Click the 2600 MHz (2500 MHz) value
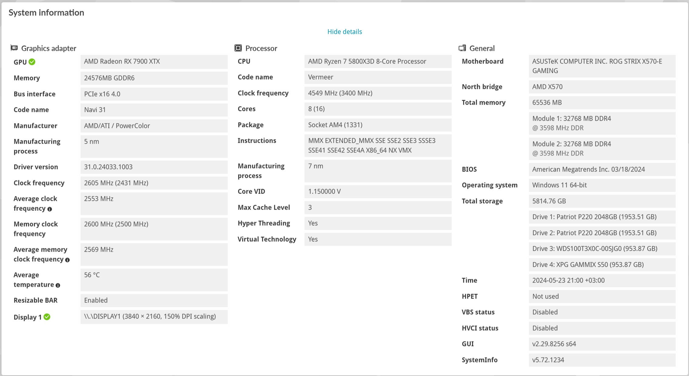This screenshot has height=376, width=689. [x=154, y=229]
